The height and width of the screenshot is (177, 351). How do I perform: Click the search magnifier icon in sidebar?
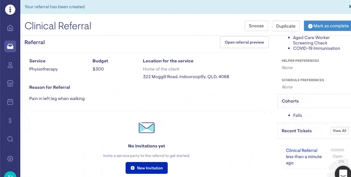[10, 139]
